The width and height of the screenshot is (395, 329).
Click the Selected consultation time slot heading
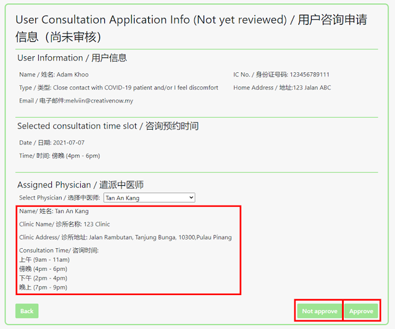pos(108,126)
